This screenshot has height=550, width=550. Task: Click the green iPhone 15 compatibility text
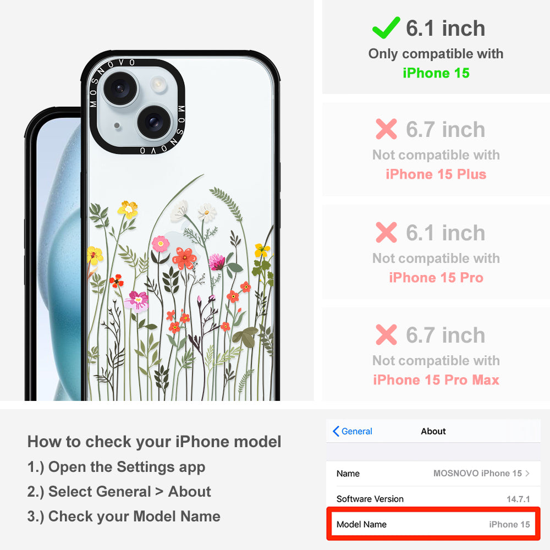[x=436, y=73]
